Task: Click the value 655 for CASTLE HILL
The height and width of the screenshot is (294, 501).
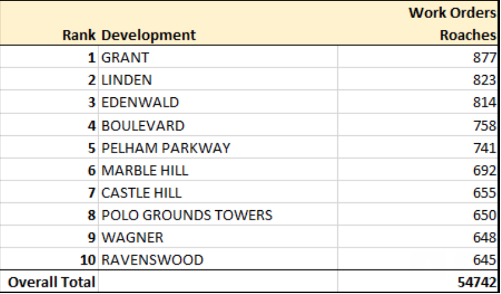Action: click(x=484, y=192)
